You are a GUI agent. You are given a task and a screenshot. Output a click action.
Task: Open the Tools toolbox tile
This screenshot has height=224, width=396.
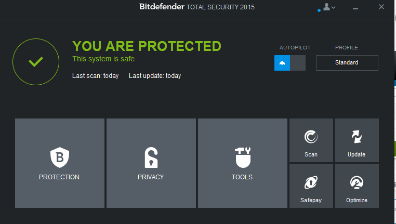(242, 163)
